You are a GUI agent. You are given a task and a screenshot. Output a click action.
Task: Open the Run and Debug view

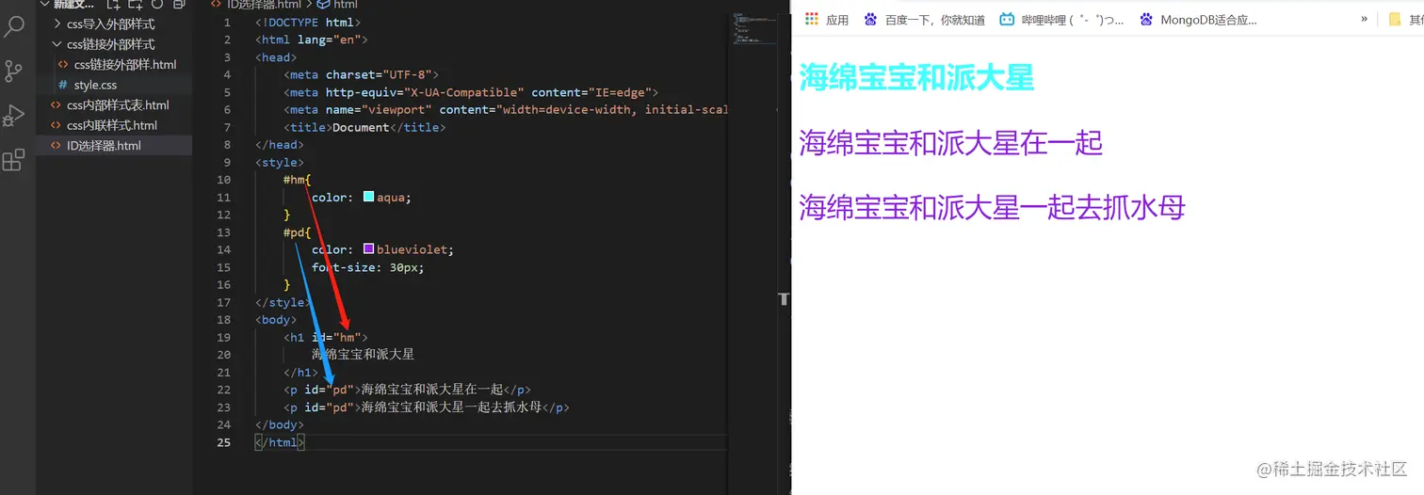tap(14, 116)
